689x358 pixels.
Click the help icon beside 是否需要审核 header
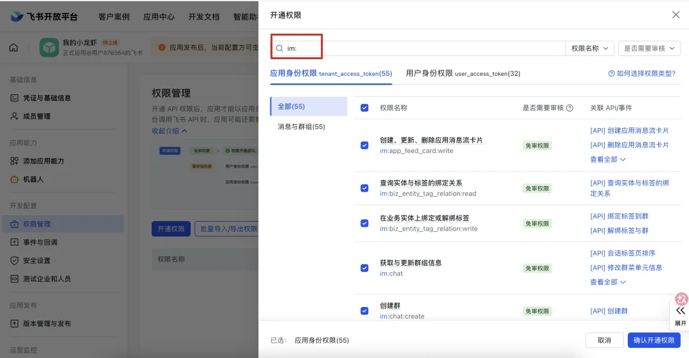coord(570,108)
